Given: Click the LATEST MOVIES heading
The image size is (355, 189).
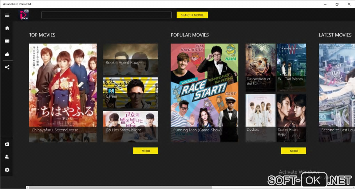Looking at the screenshot, I should (335, 35).
